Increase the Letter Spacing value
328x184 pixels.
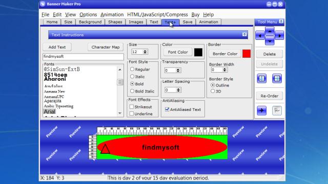178,88
